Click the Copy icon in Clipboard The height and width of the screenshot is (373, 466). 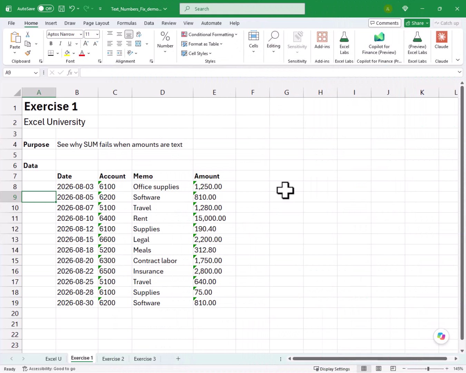coord(28,44)
